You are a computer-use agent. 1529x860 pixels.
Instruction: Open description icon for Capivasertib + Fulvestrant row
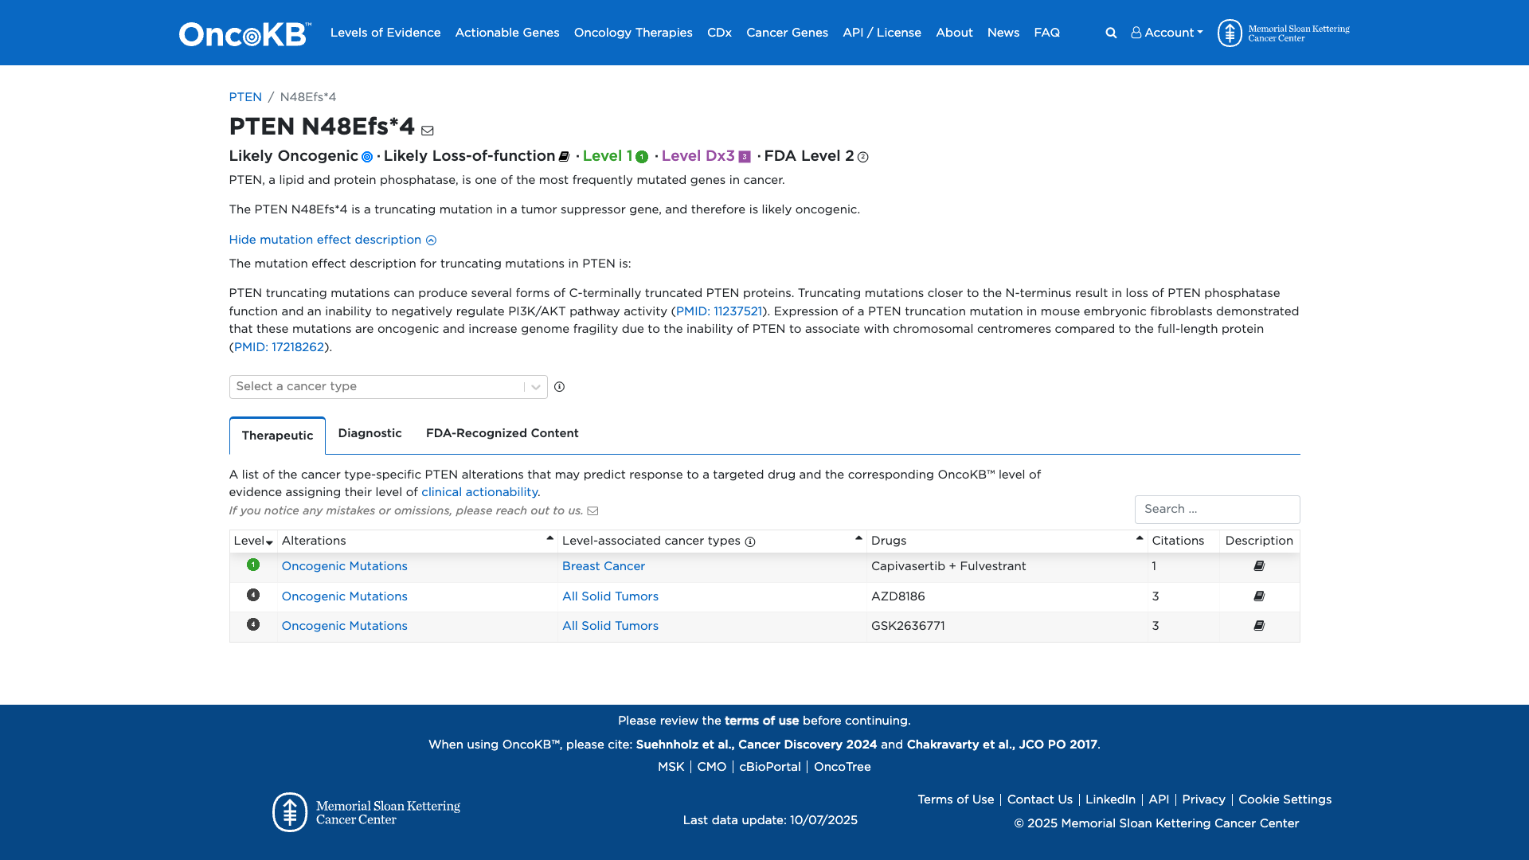[1258, 566]
